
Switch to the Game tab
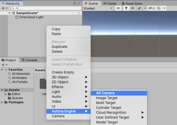coord(110,4)
